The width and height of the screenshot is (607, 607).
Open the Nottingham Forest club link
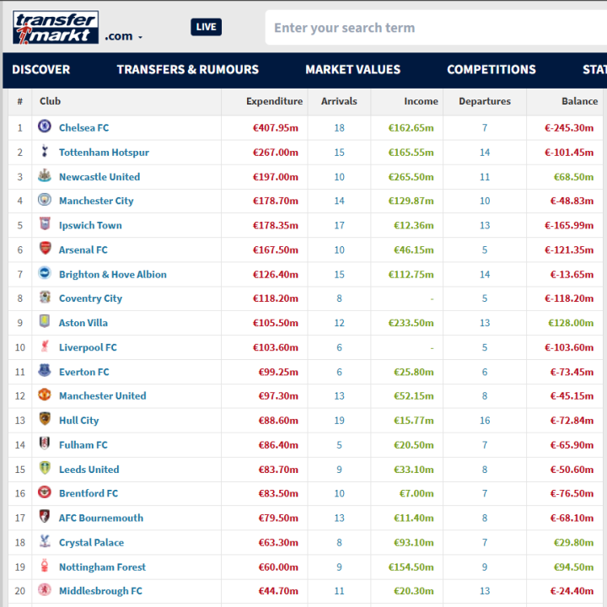coord(102,567)
